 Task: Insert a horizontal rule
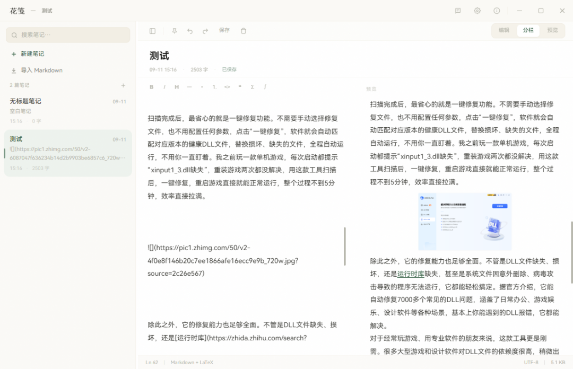click(189, 87)
